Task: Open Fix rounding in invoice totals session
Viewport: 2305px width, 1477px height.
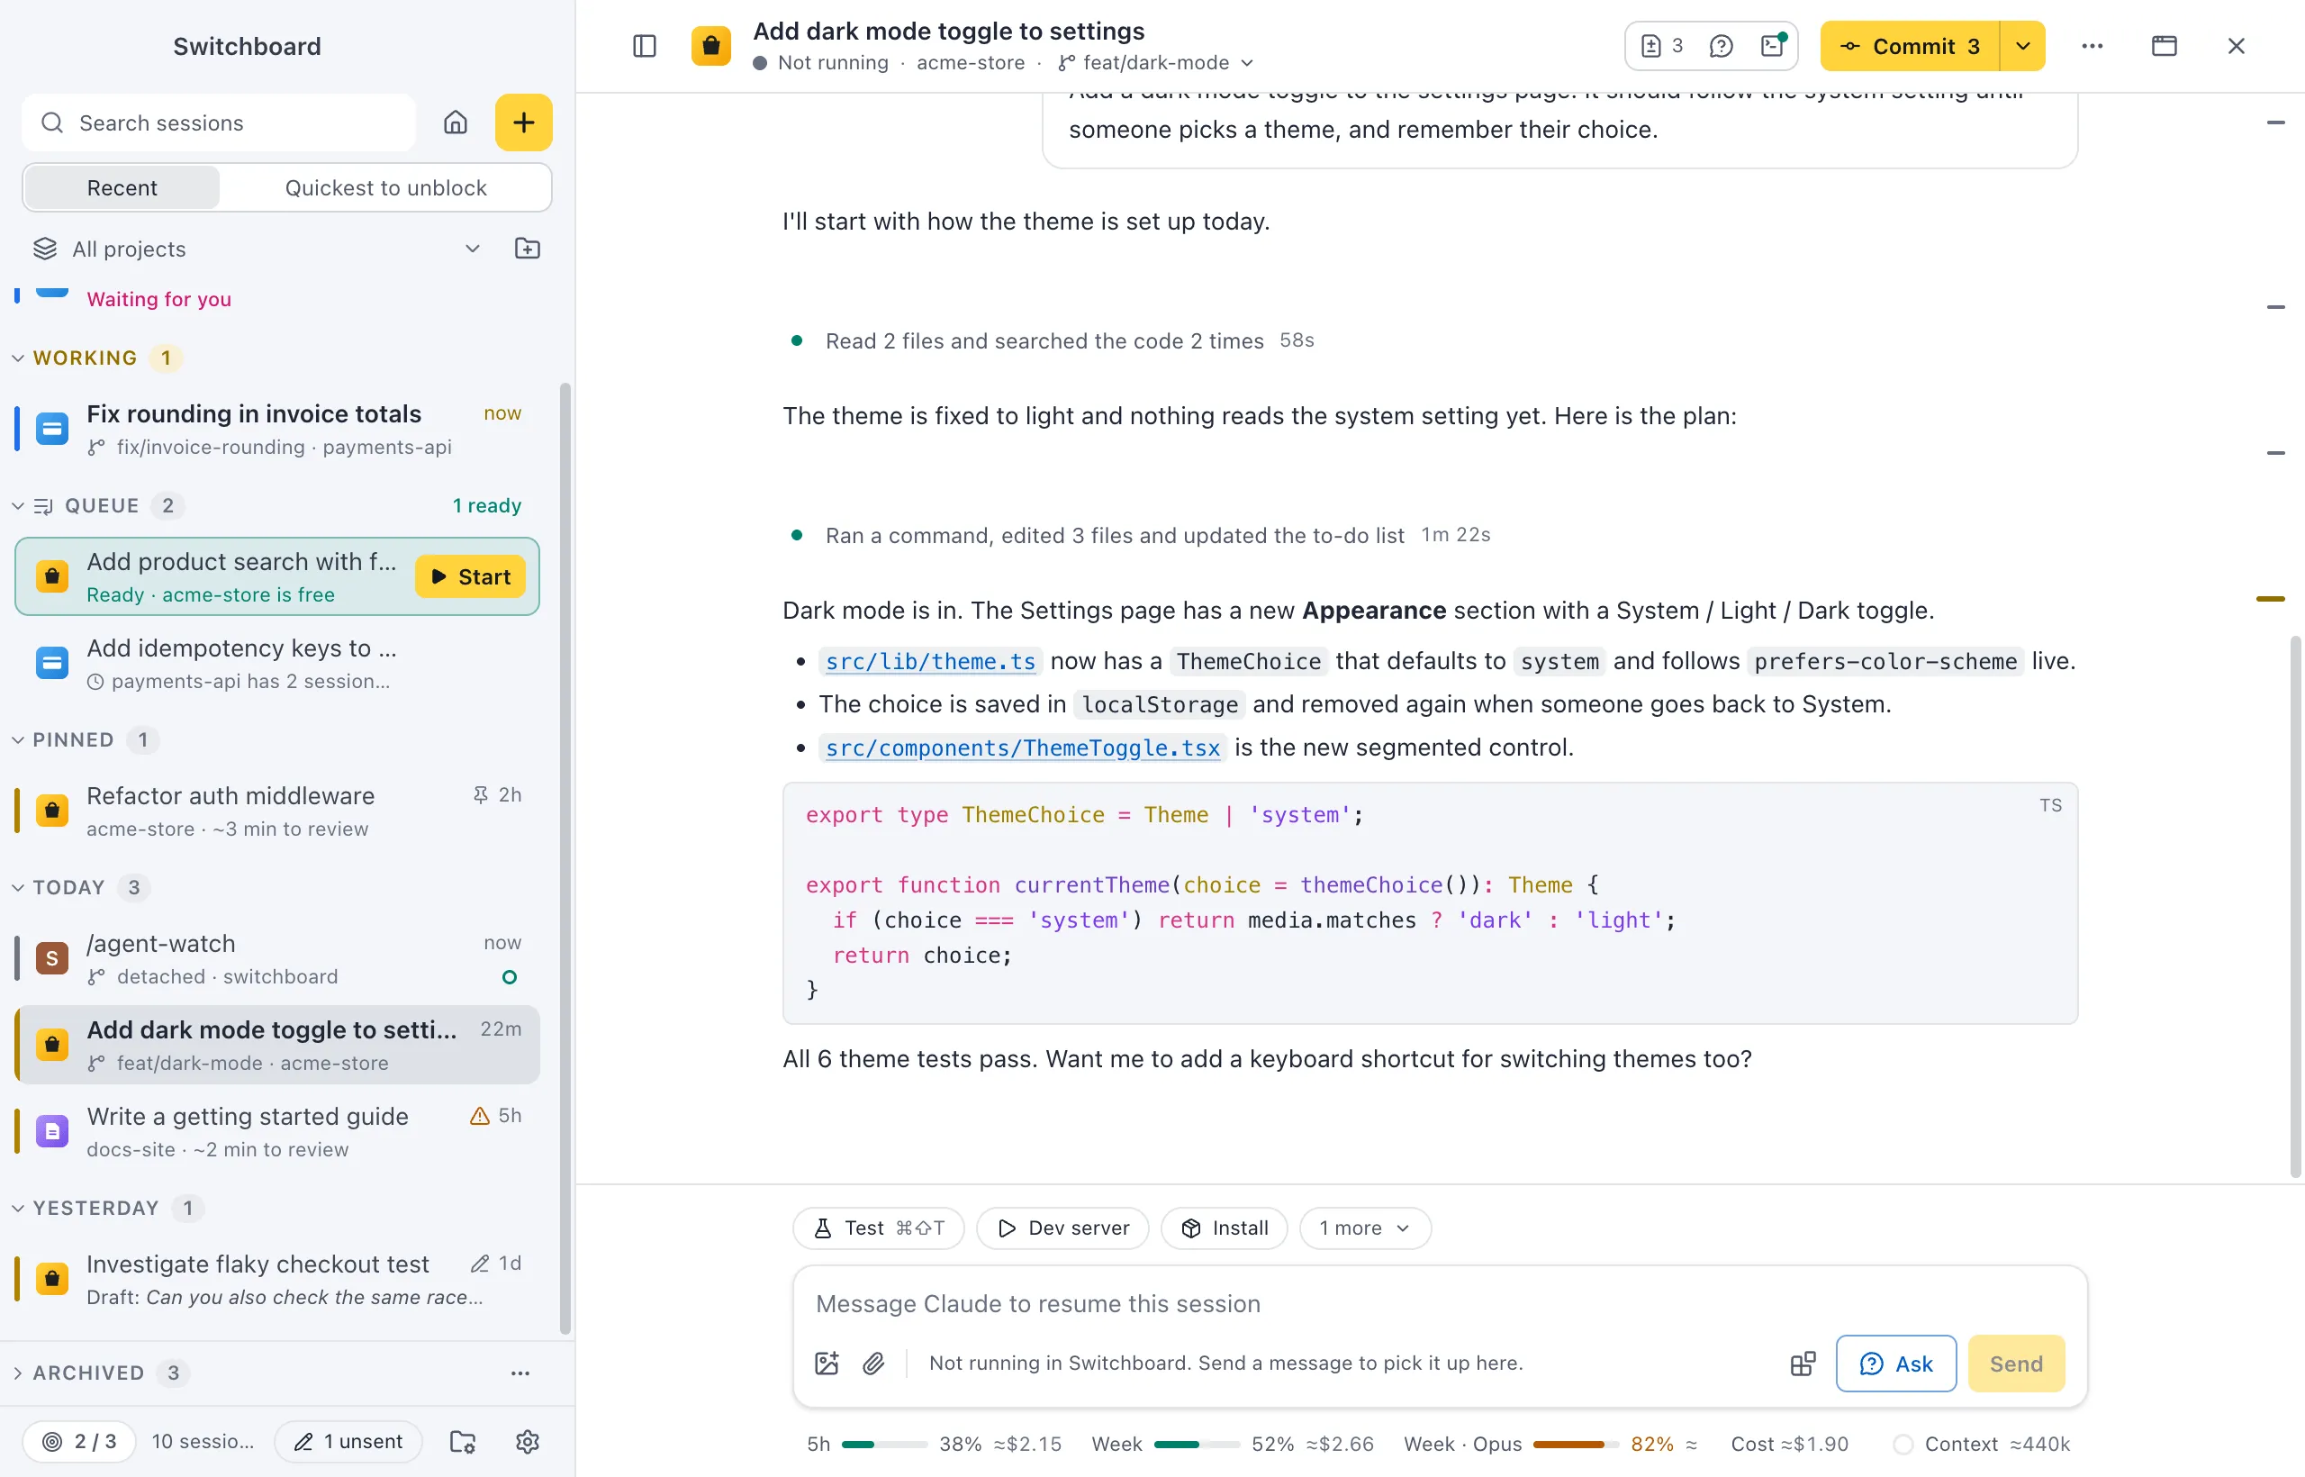Action: pos(278,429)
